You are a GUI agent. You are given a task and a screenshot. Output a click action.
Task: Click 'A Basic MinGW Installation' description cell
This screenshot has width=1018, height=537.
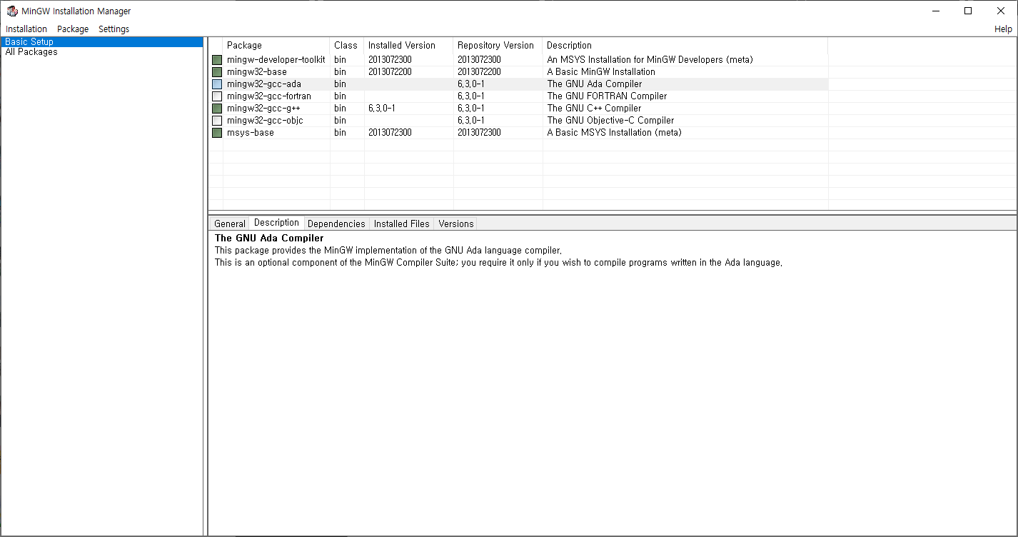click(601, 72)
